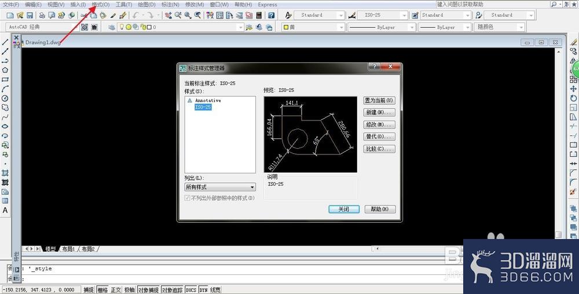Viewport: 579px width, 294px height.
Task: Switch to the 布局1 layout tab
Action: pos(69,249)
